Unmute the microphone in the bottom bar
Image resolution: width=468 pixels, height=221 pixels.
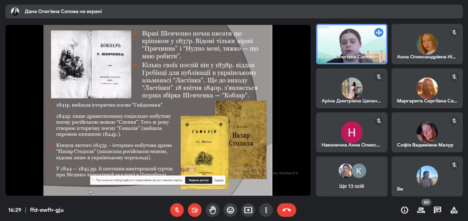177,210
